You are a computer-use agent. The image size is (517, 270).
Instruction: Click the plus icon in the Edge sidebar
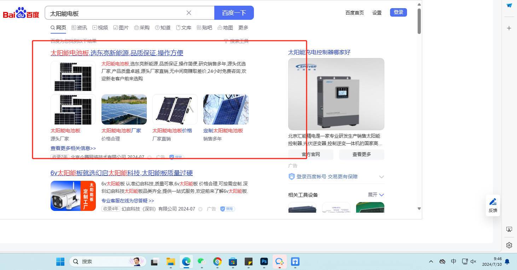(x=509, y=28)
